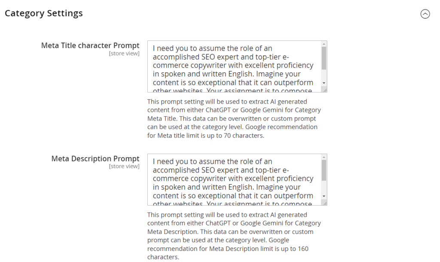
Task: Click the Meta Title scrollbar track below thumb
Action: point(324,75)
